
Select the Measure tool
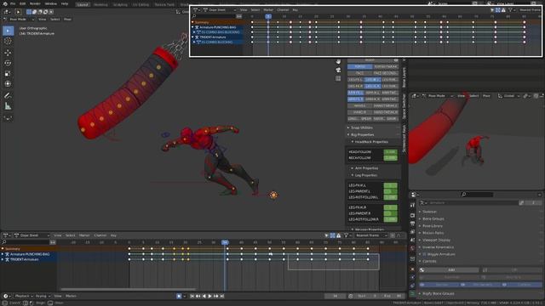tap(8, 106)
